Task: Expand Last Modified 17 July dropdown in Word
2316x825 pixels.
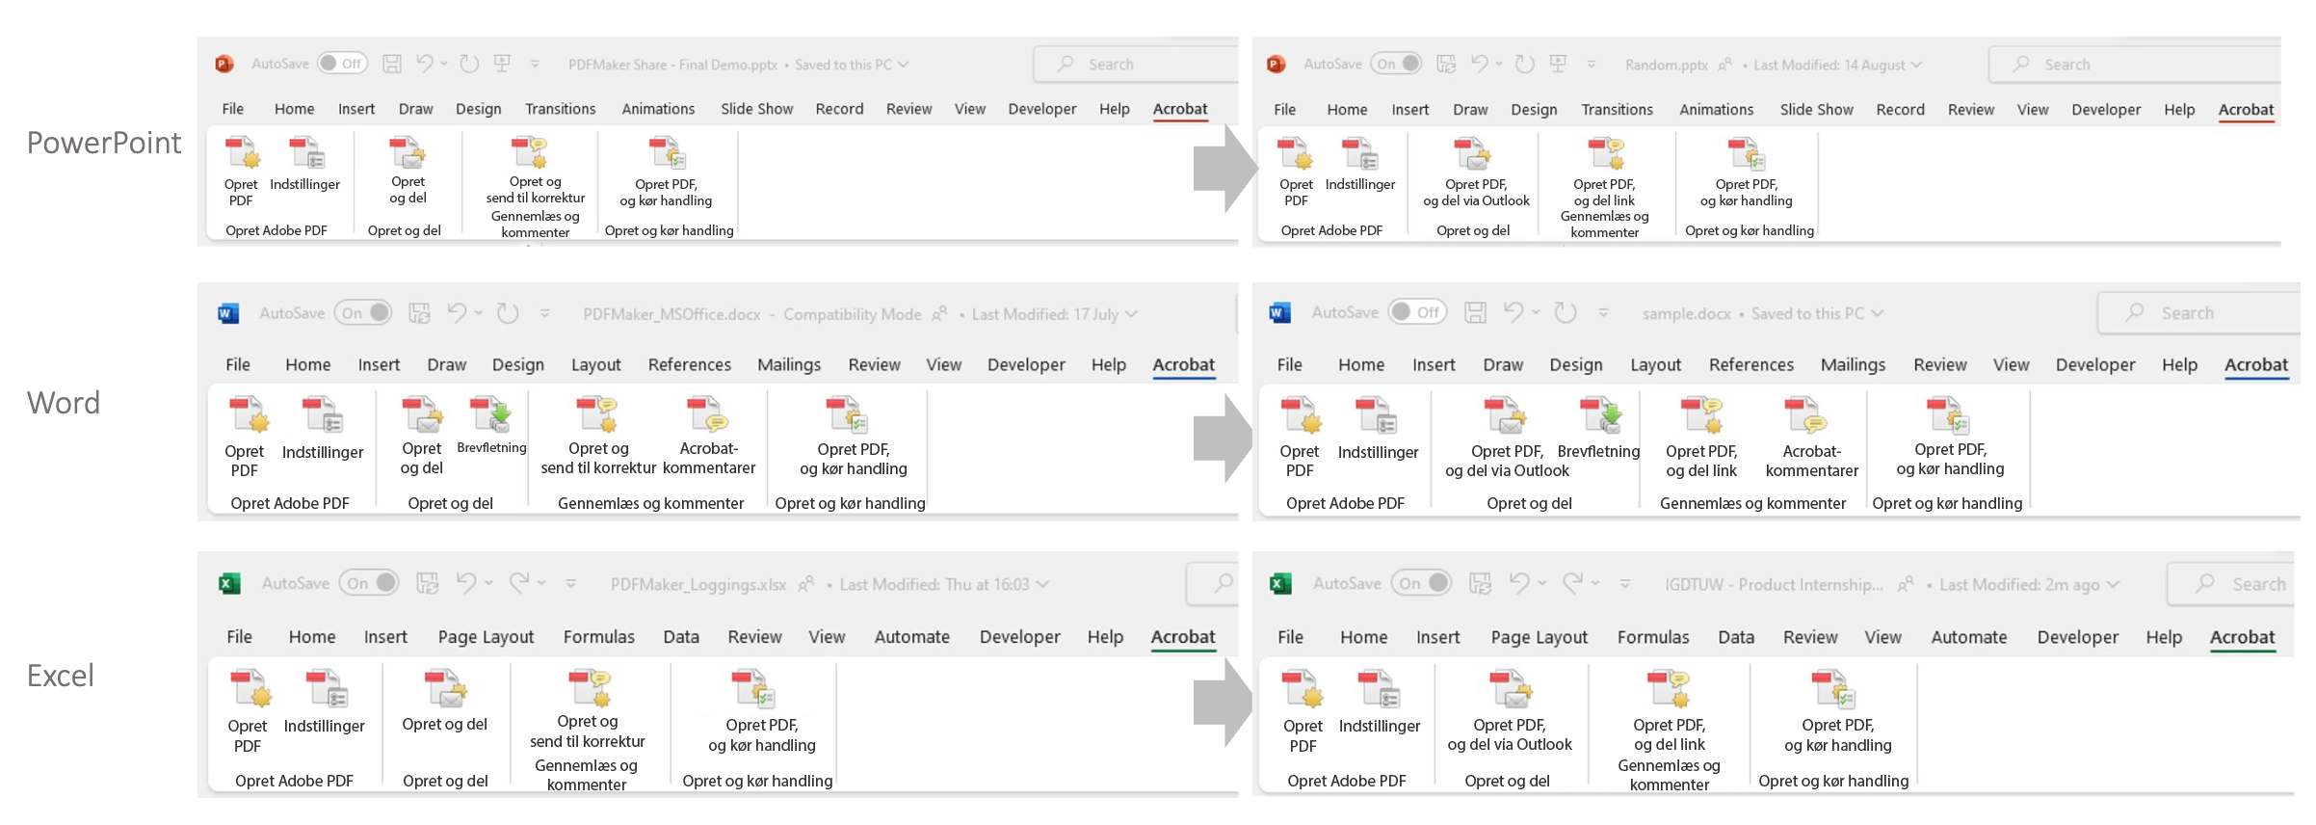Action: (1131, 314)
